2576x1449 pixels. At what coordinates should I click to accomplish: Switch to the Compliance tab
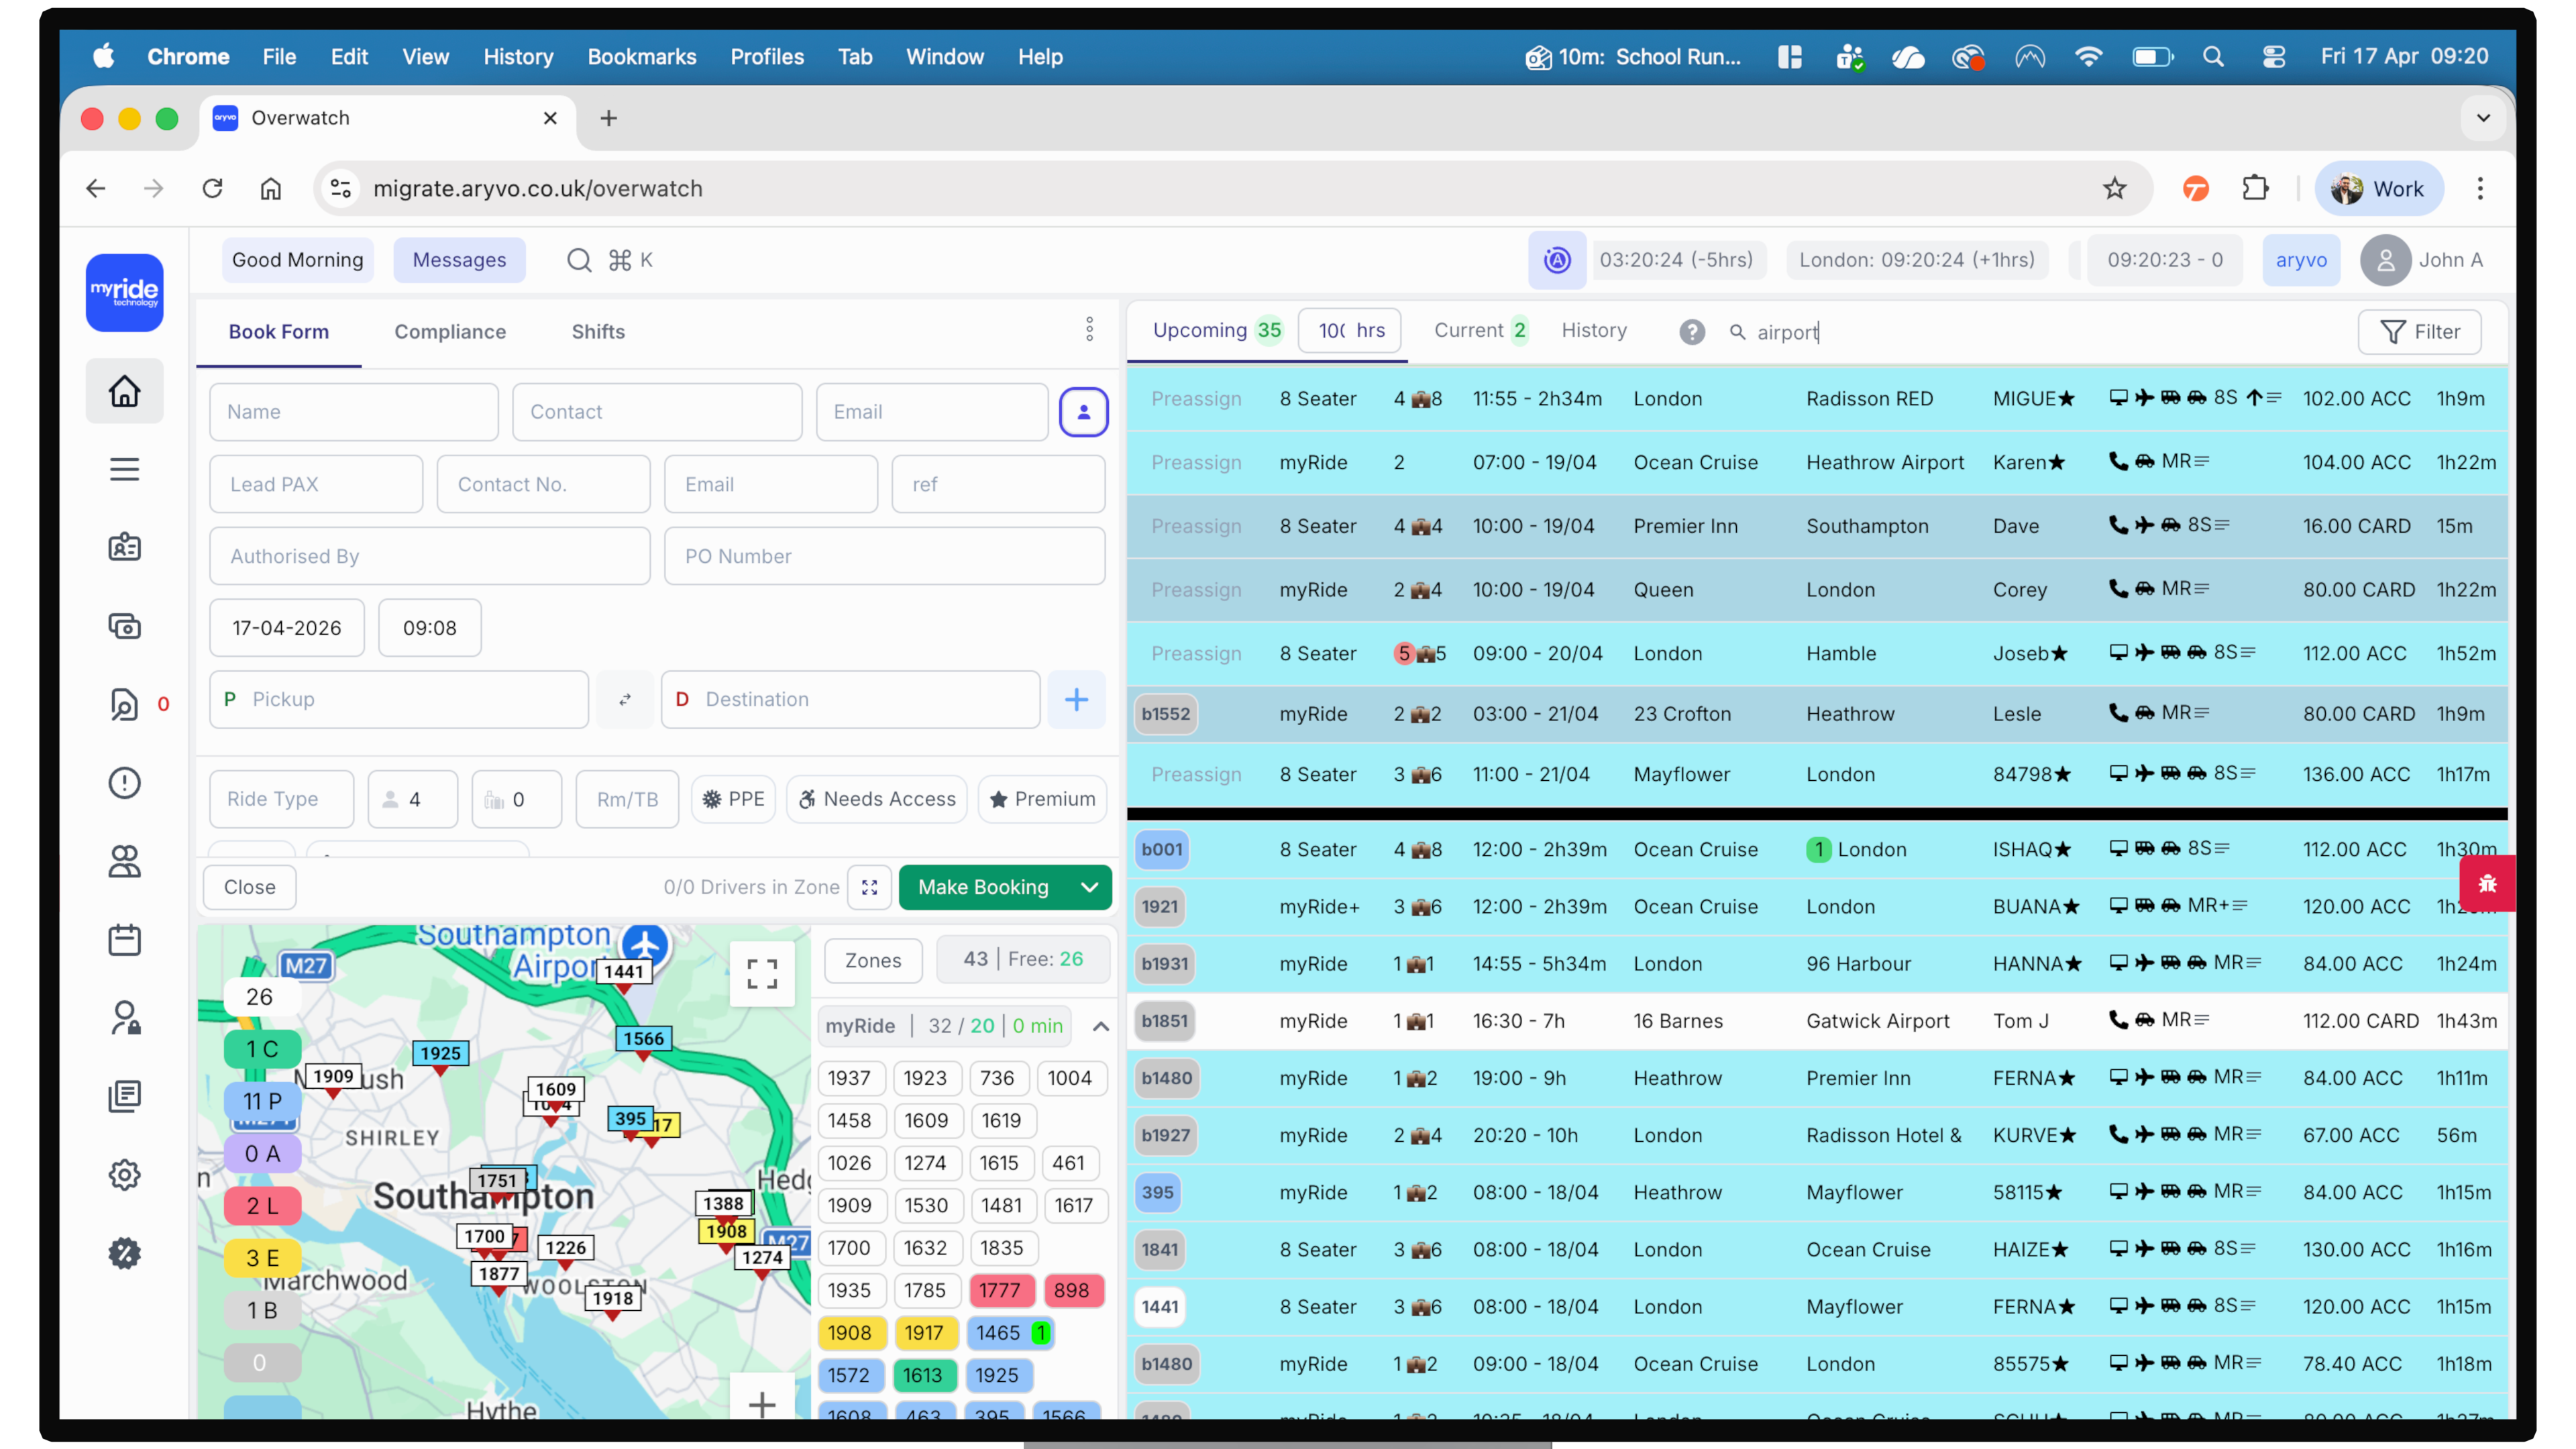click(450, 332)
